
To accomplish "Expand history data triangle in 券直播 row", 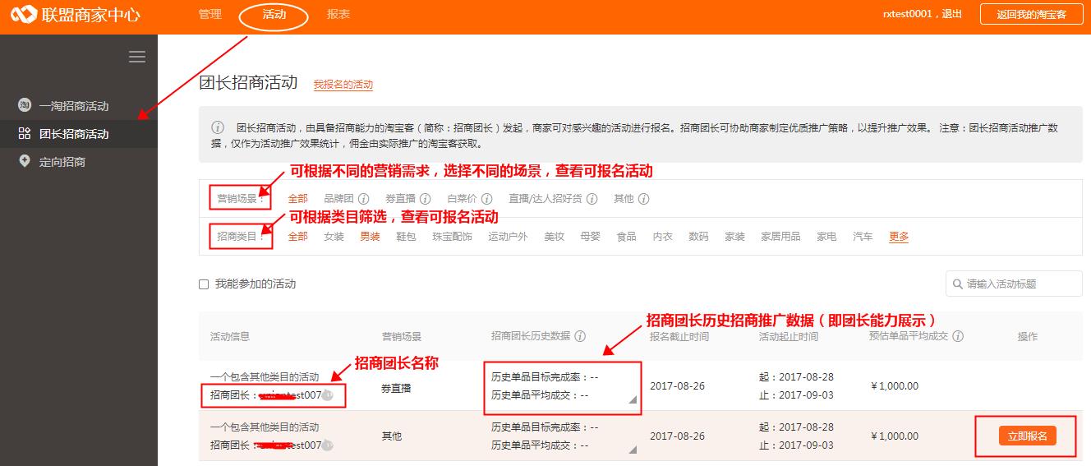I will point(632,399).
